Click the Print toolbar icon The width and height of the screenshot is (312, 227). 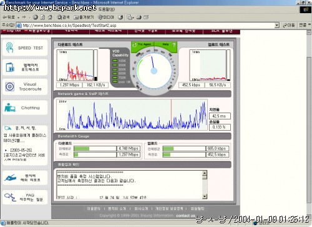coord(139,18)
